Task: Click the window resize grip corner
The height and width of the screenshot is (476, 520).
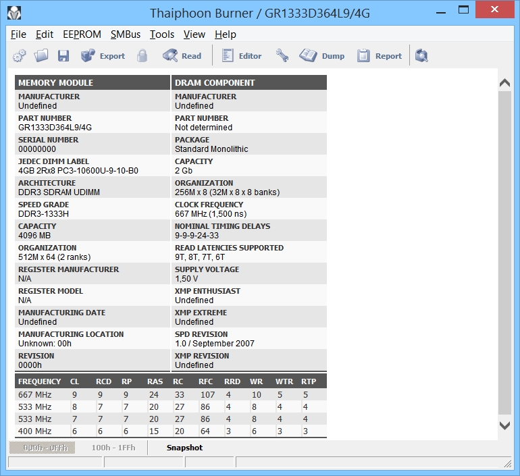Action: pos(507,463)
